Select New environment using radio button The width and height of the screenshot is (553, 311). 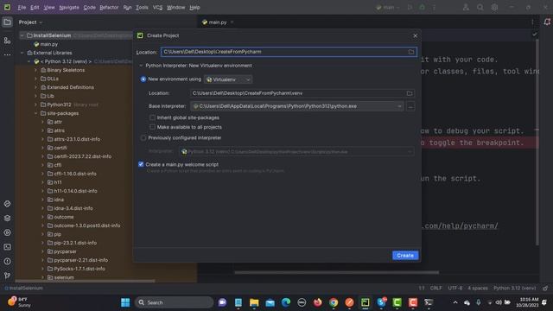click(143, 79)
